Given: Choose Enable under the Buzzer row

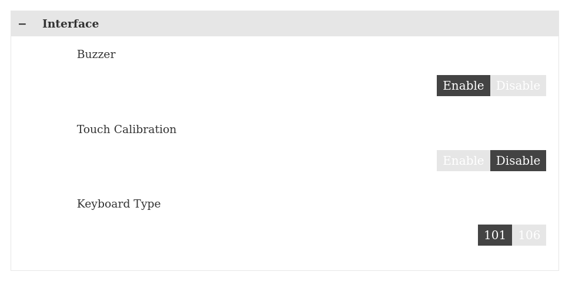Looking at the screenshot, I should point(463,86).
